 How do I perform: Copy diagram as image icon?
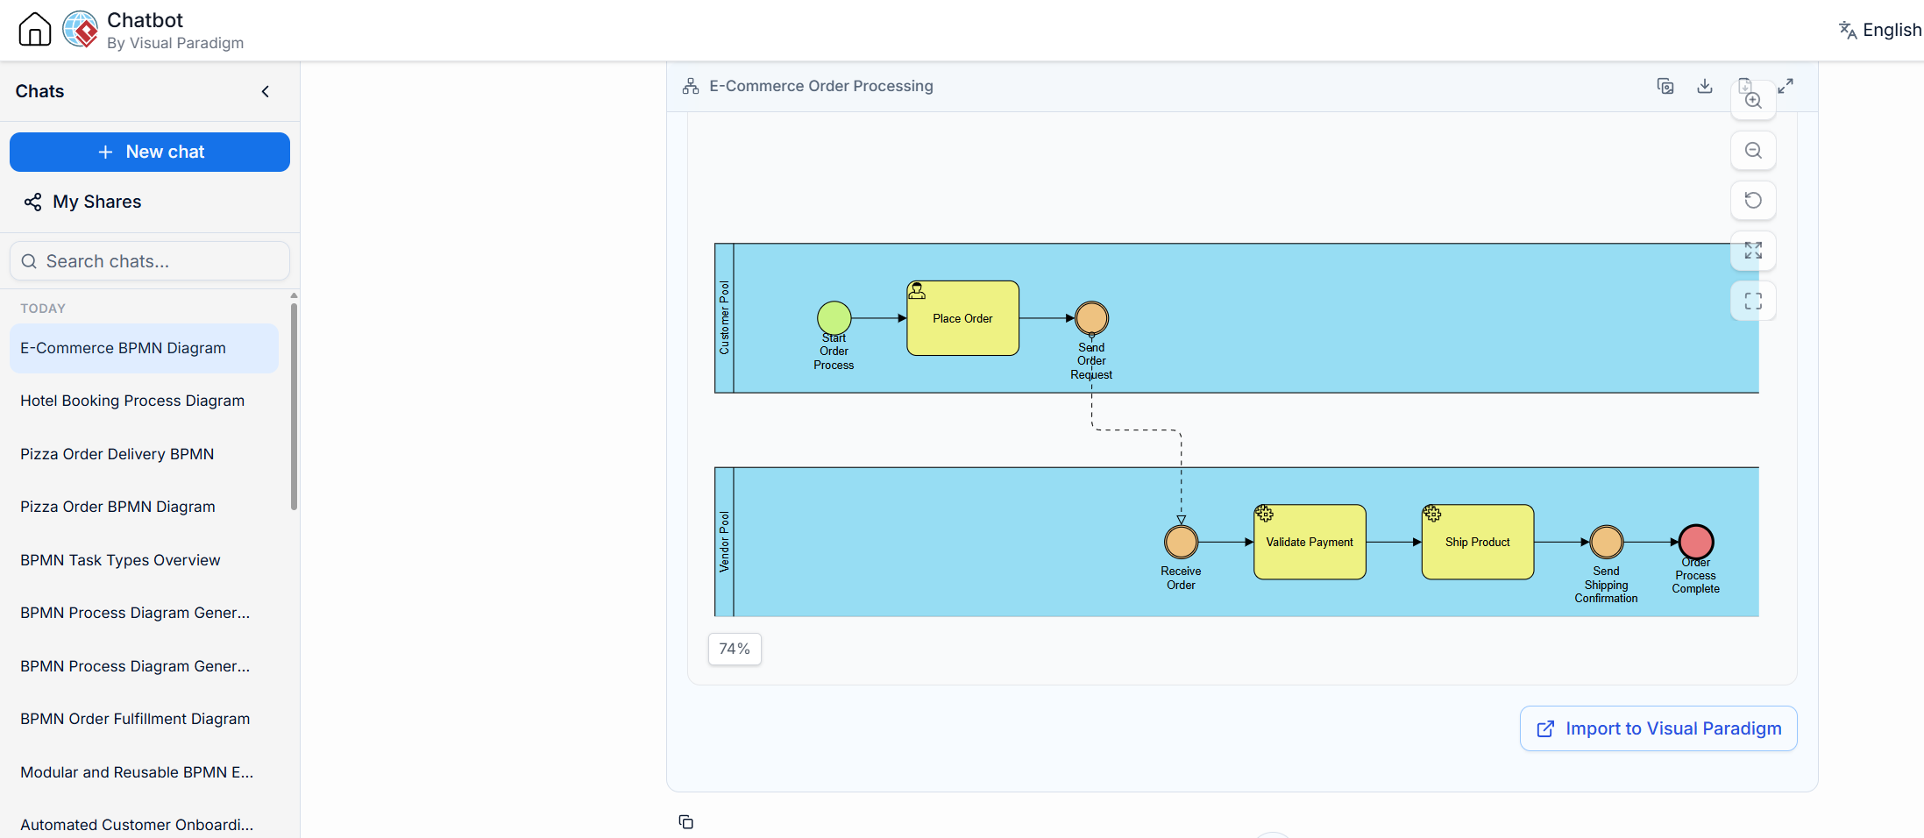pyautogui.click(x=1665, y=86)
